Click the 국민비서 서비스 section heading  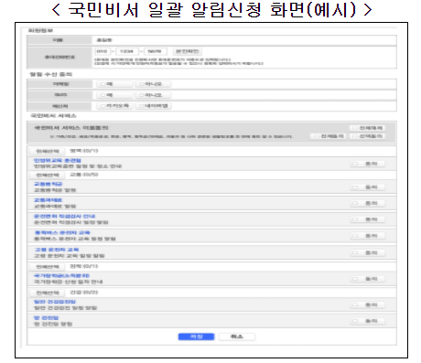coord(53,116)
